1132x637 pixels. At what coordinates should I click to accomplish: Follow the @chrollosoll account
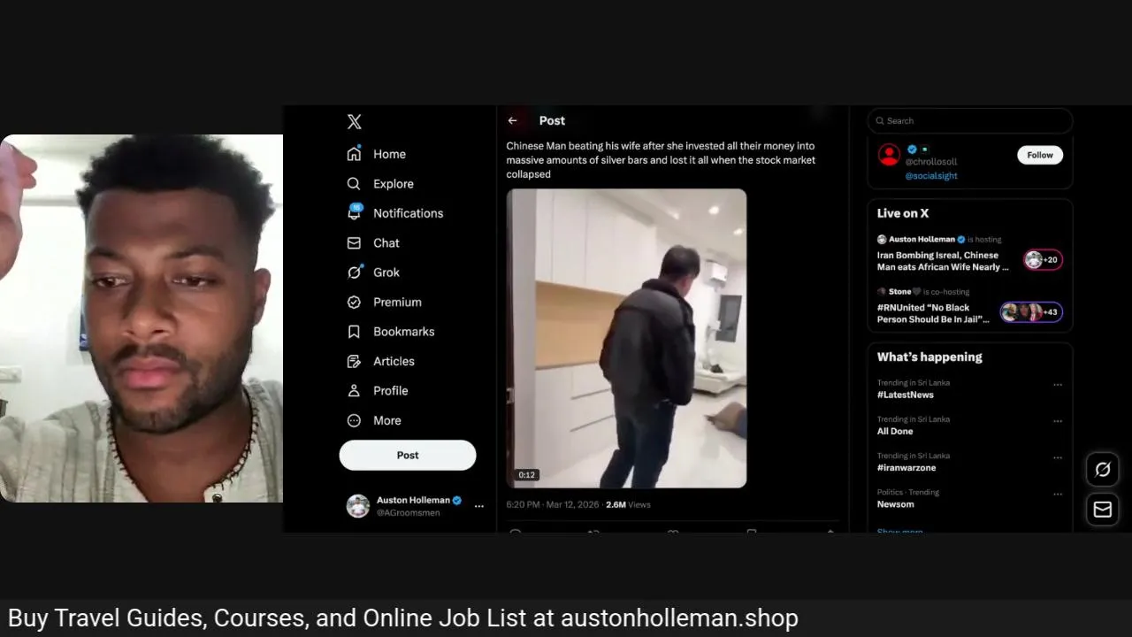pos(1040,155)
